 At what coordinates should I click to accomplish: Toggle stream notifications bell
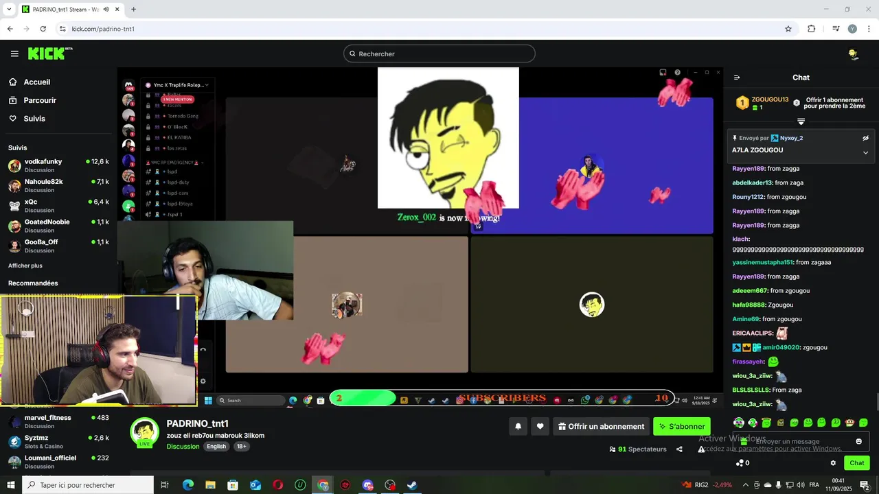518,426
